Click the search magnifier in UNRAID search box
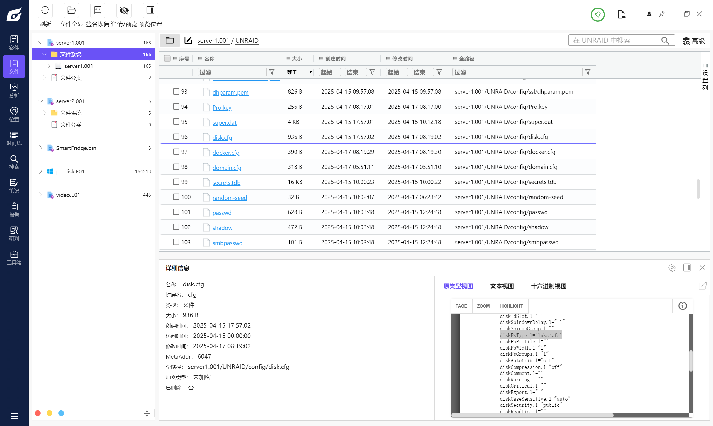The image size is (713, 426). [x=665, y=40]
